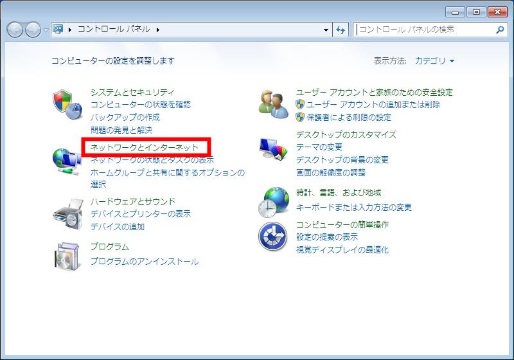514x360 pixels.
Task: Open コンピューターの状態を確認 link
Action: [x=141, y=105]
